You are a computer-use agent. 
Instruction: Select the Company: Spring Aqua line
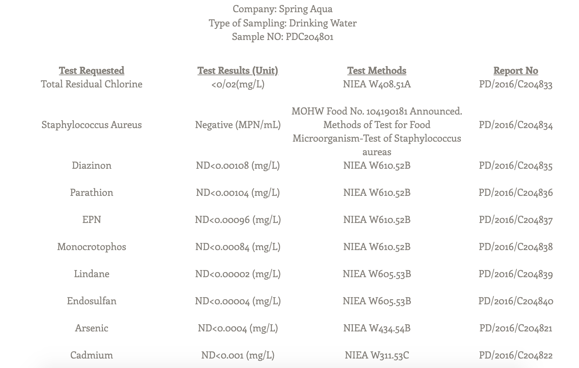point(282,9)
